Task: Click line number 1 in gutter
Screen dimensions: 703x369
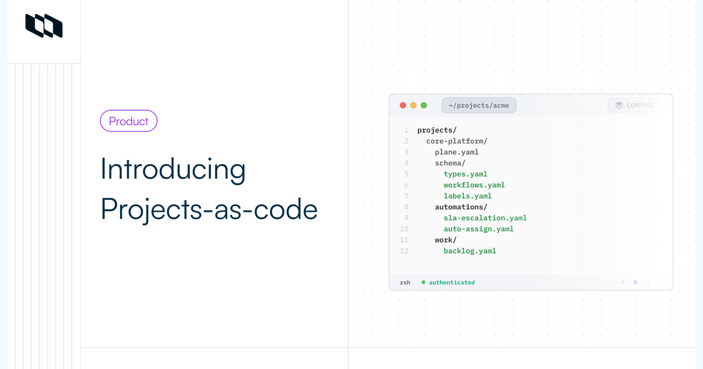Action: click(406, 130)
